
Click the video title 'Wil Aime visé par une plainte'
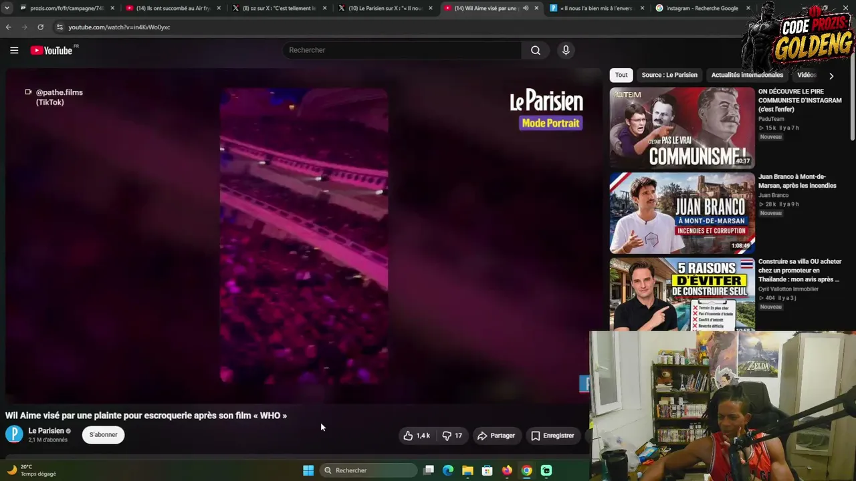click(x=146, y=416)
